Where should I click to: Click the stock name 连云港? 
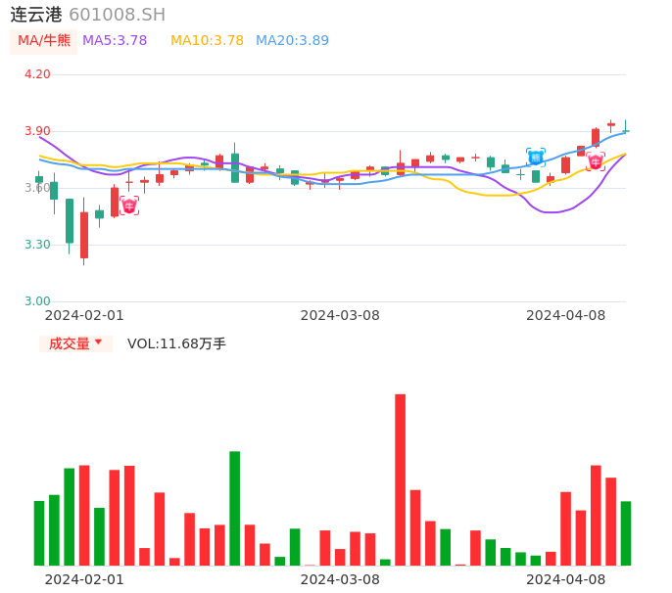pyautogui.click(x=36, y=15)
